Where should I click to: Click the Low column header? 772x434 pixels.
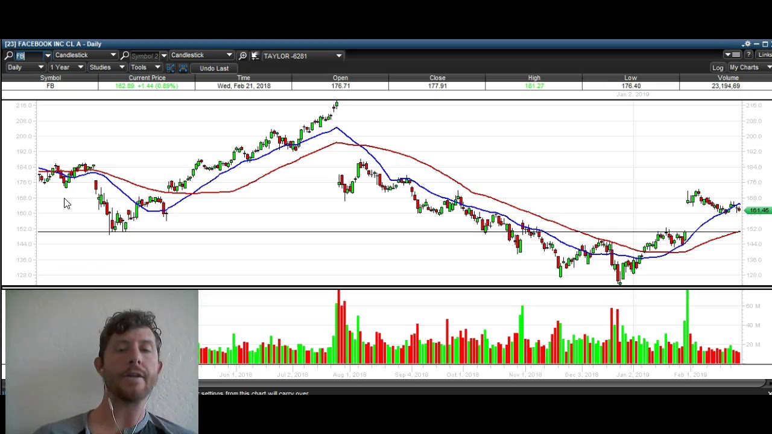(x=630, y=78)
